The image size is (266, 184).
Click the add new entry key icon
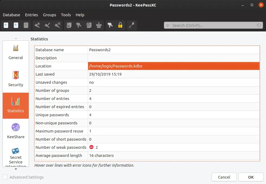[x=37, y=25]
